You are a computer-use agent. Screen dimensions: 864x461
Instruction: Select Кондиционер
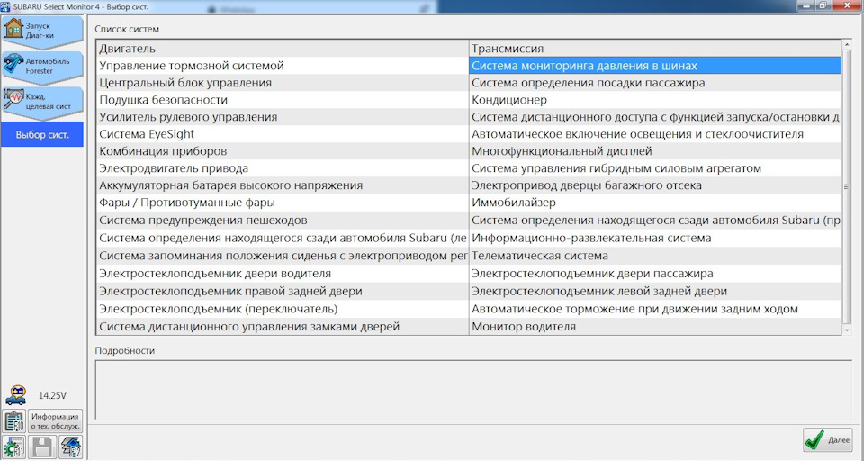click(x=655, y=100)
